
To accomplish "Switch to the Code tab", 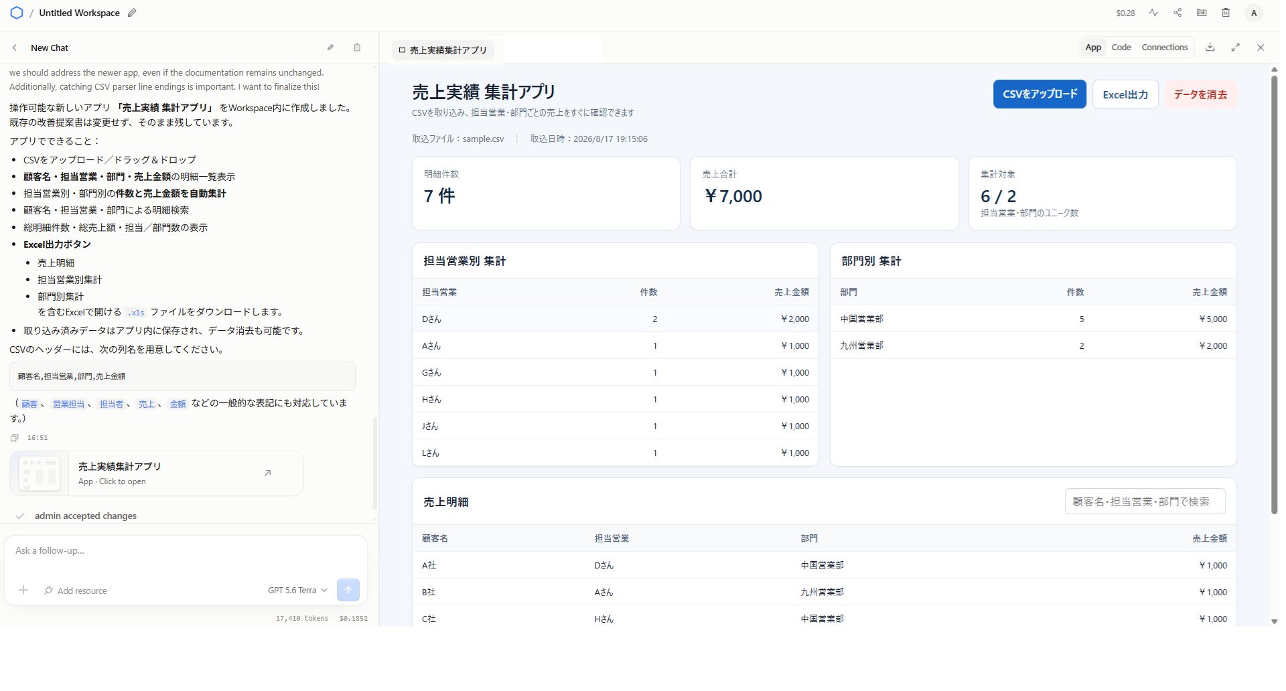I will [1121, 48].
